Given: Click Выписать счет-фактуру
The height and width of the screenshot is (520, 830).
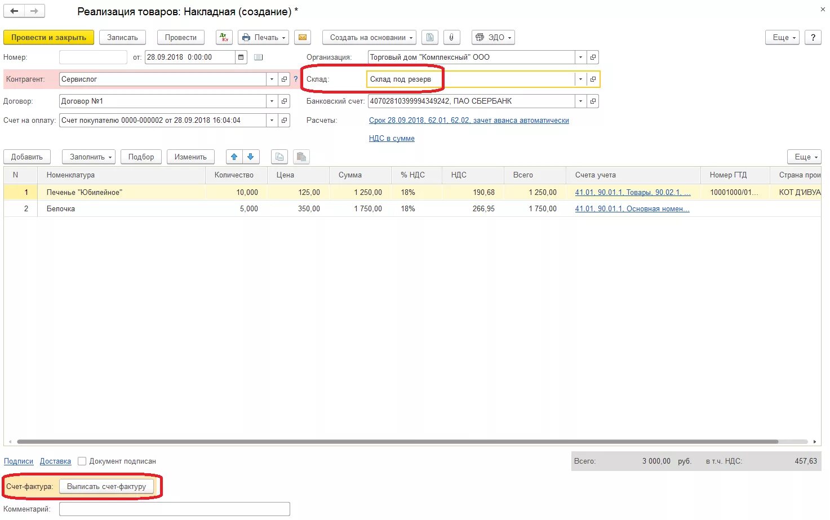Looking at the screenshot, I should point(106,486).
